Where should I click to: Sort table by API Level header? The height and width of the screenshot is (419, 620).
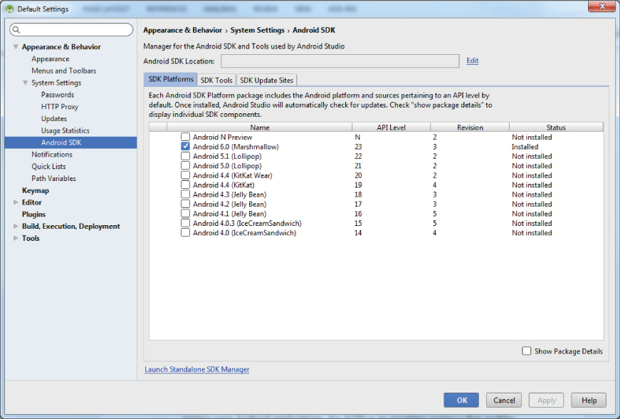(x=391, y=128)
